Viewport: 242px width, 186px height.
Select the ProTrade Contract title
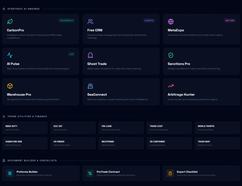pos(108,172)
